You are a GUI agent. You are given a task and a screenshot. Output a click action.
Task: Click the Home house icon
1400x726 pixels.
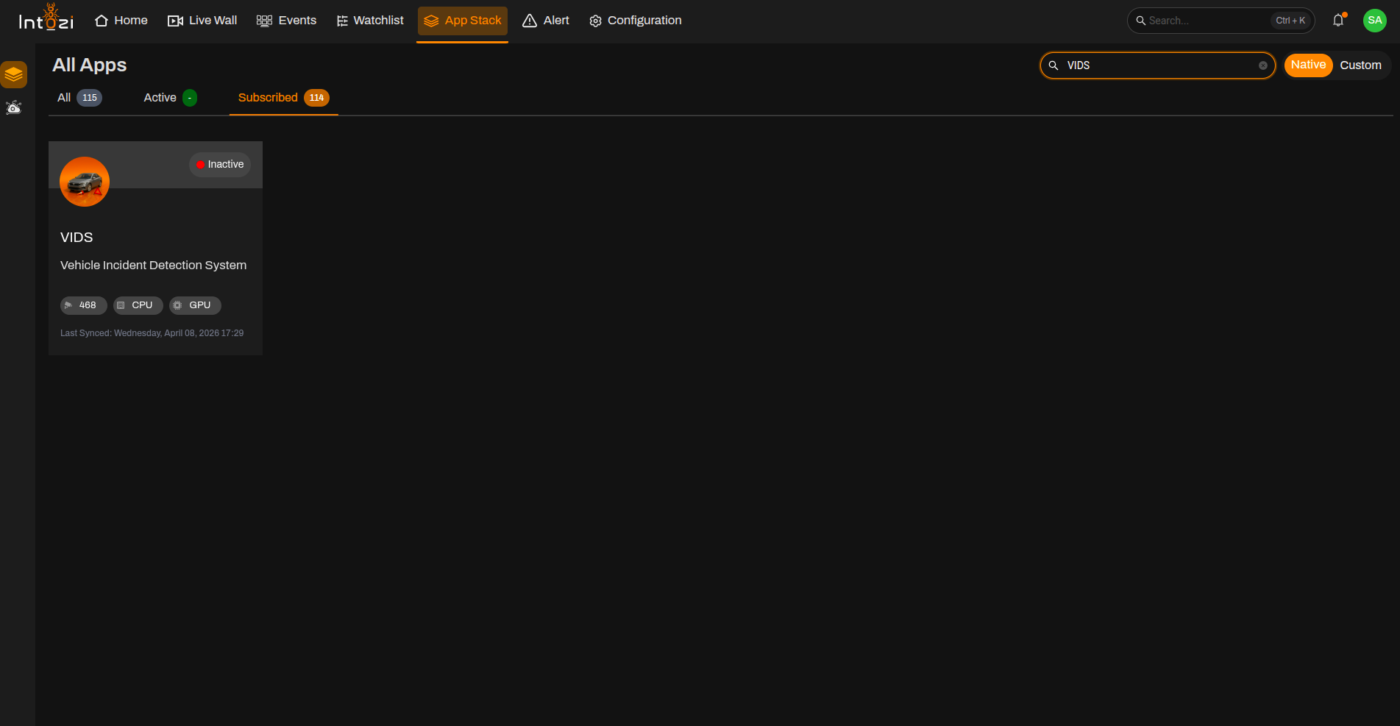pyautogui.click(x=102, y=21)
